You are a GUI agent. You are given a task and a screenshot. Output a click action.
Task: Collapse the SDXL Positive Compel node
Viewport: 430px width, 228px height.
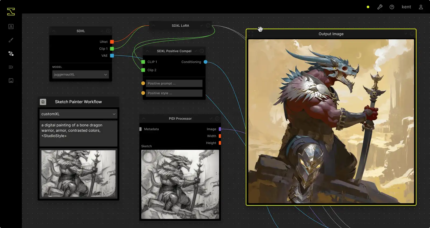[x=147, y=51]
